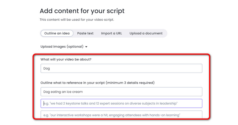Place cursor on the word Dog in topic field
The width and height of the screenshot is (238, 125).
click(x=47, y=68)
